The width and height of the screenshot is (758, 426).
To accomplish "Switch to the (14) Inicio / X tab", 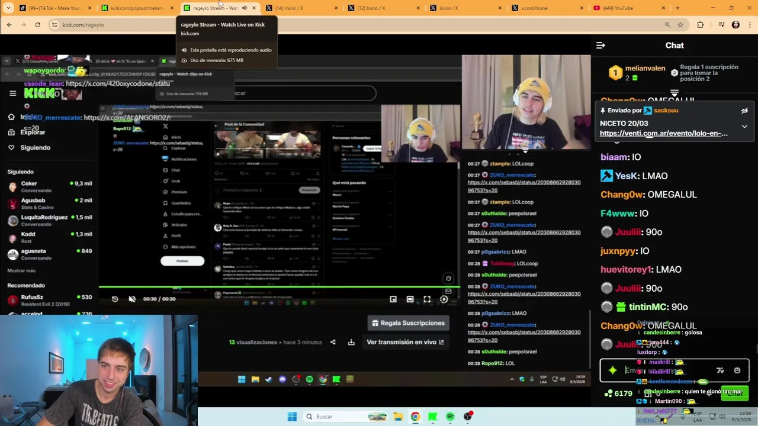I will pos(301,8).
